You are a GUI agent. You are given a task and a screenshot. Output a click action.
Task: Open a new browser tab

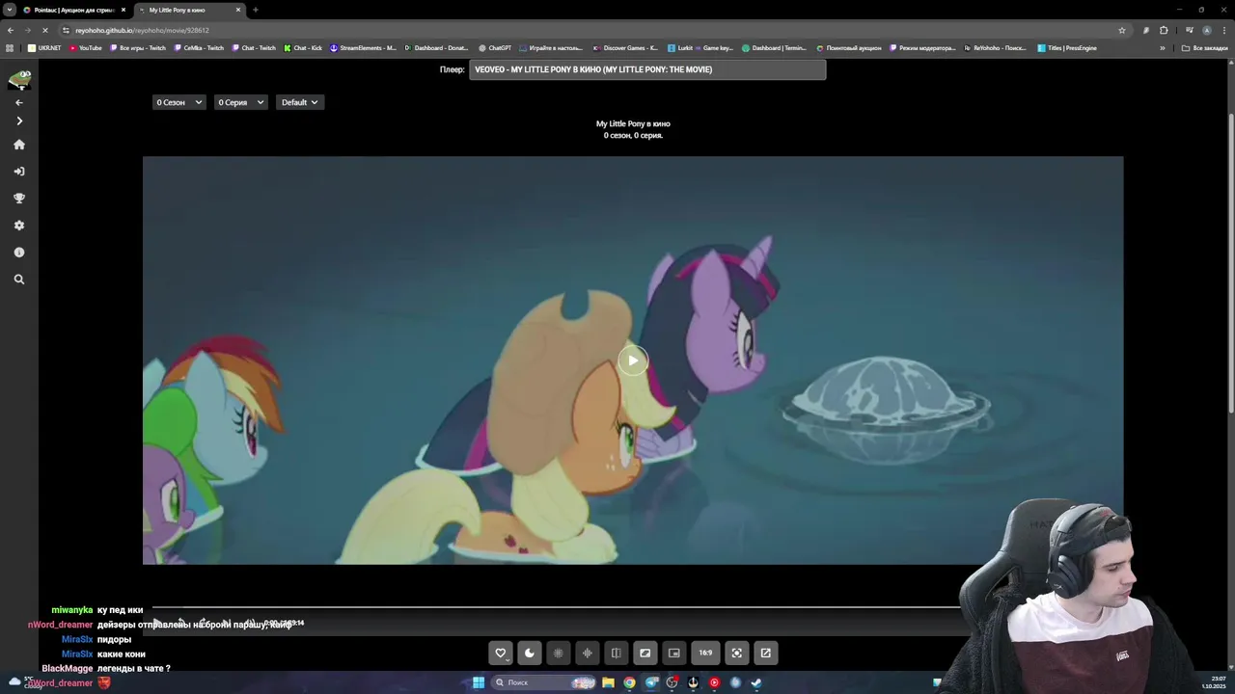click(256, 10)
